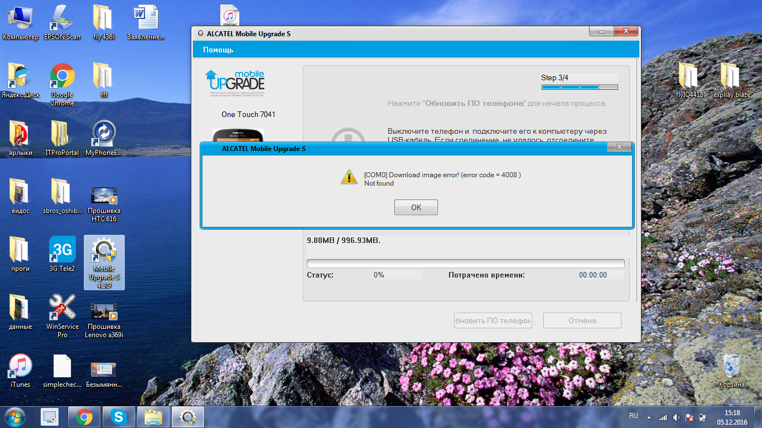Click the Отмена button

pos(582,320)
